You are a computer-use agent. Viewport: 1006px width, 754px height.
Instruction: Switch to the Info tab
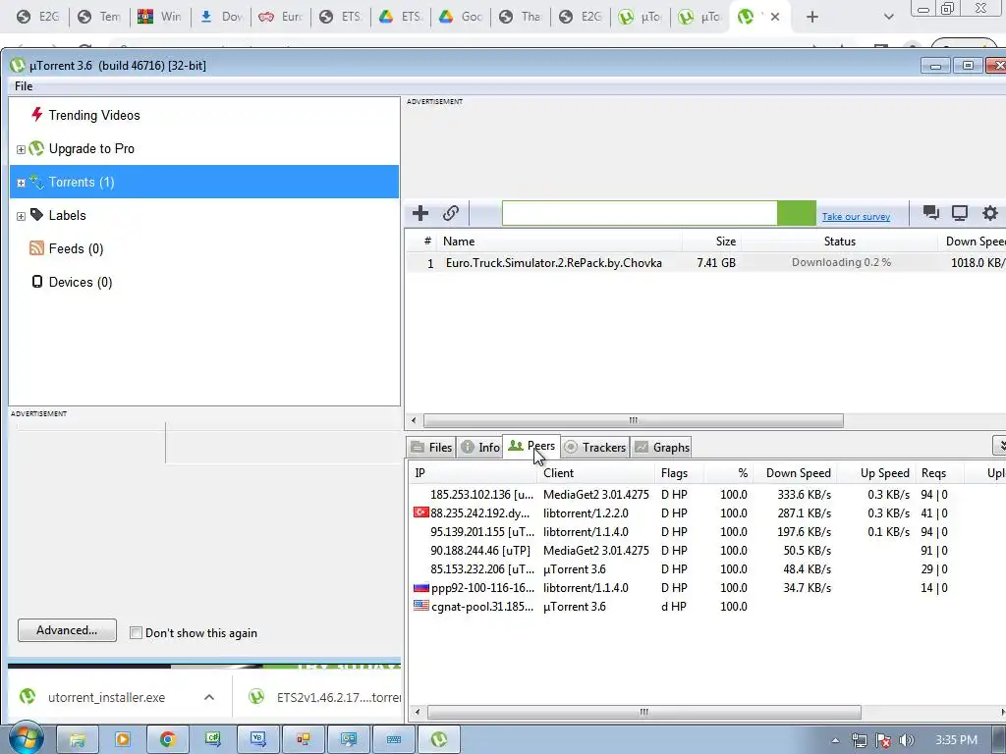tap(480, 448)
